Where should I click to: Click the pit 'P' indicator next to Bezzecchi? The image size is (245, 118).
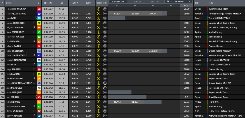(x=34, y=23)
